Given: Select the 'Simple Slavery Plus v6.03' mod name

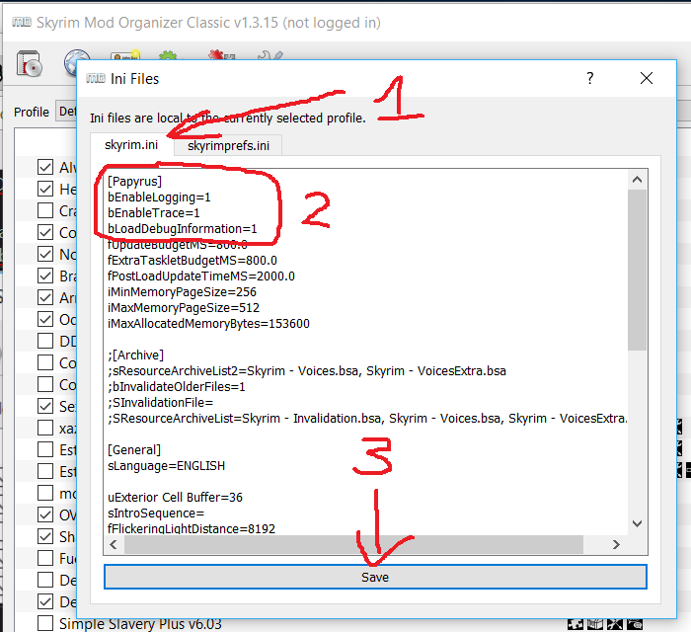Looking at the screenshot, I should coord(140,624).
